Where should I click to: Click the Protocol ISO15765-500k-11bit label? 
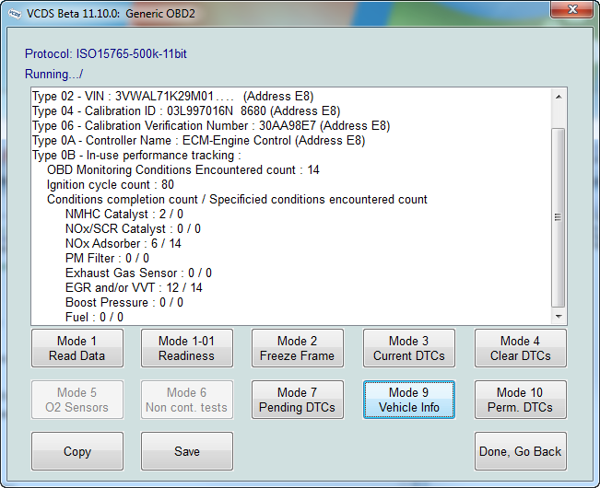pyautogui.click(x=106, y=54)
